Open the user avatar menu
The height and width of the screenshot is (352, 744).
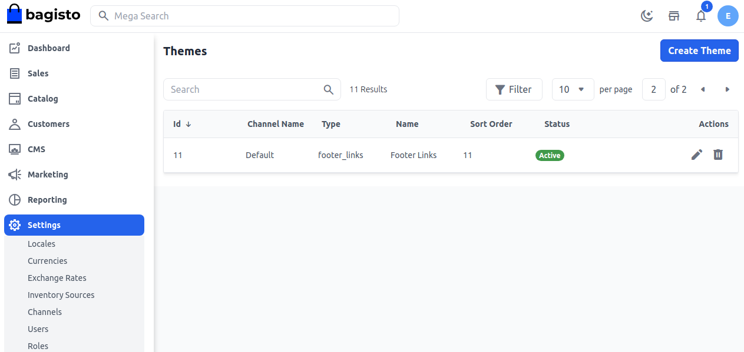click(728, 16)
